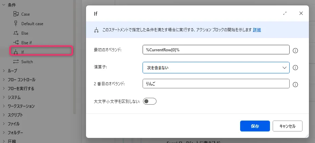Image resolution: width=315 pixels, height=143 pixels.
Task: Click the 保存 button
Action: point(255,126)
